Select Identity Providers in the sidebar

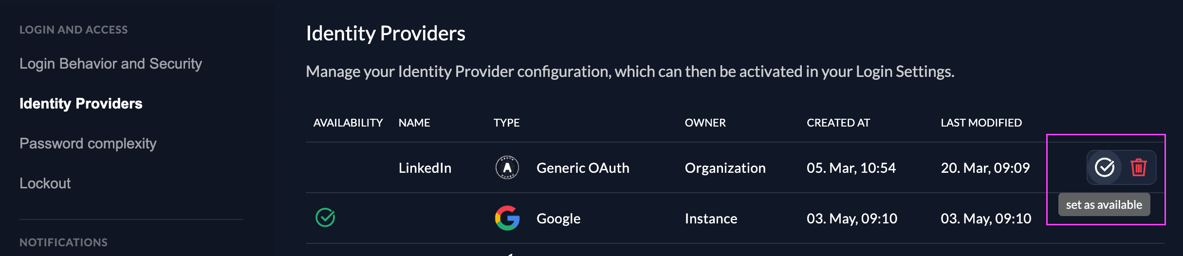(x=81, y=104)
